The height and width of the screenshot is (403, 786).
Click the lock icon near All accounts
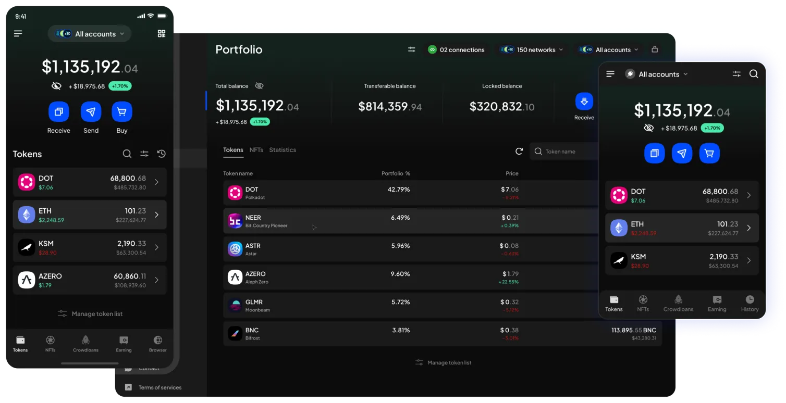(655, 49)
